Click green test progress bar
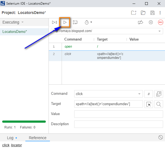The width and height of the screenshot is (165, 149). tap(24, 122)
